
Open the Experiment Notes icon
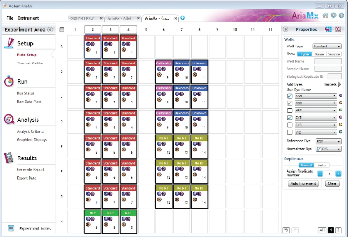11,228
